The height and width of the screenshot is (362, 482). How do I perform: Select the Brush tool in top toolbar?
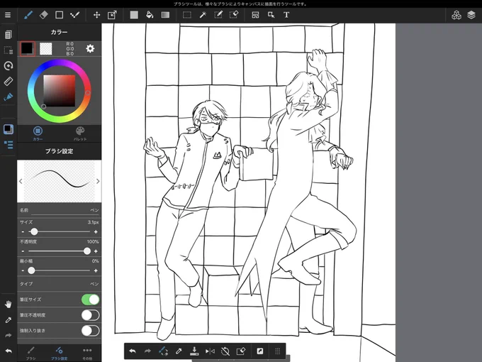point(28,15)
